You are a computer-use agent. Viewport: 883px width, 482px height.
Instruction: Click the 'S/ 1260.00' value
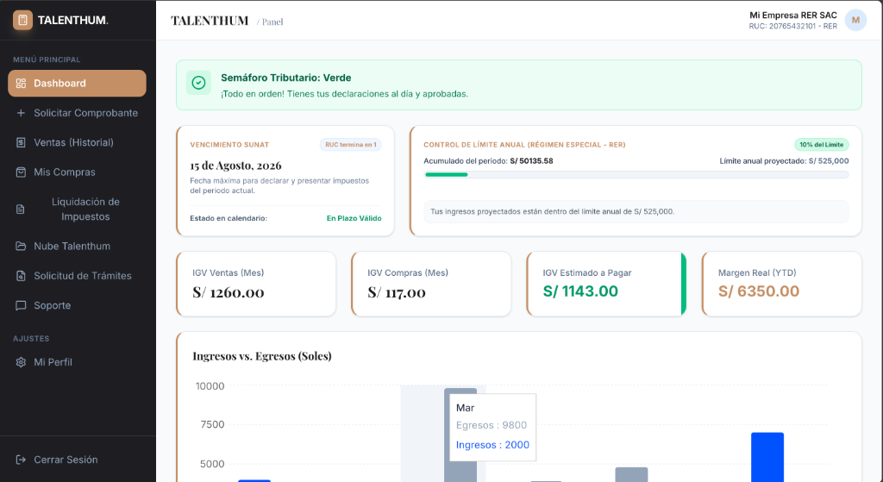pyautogui.click(x=228, y=292)
